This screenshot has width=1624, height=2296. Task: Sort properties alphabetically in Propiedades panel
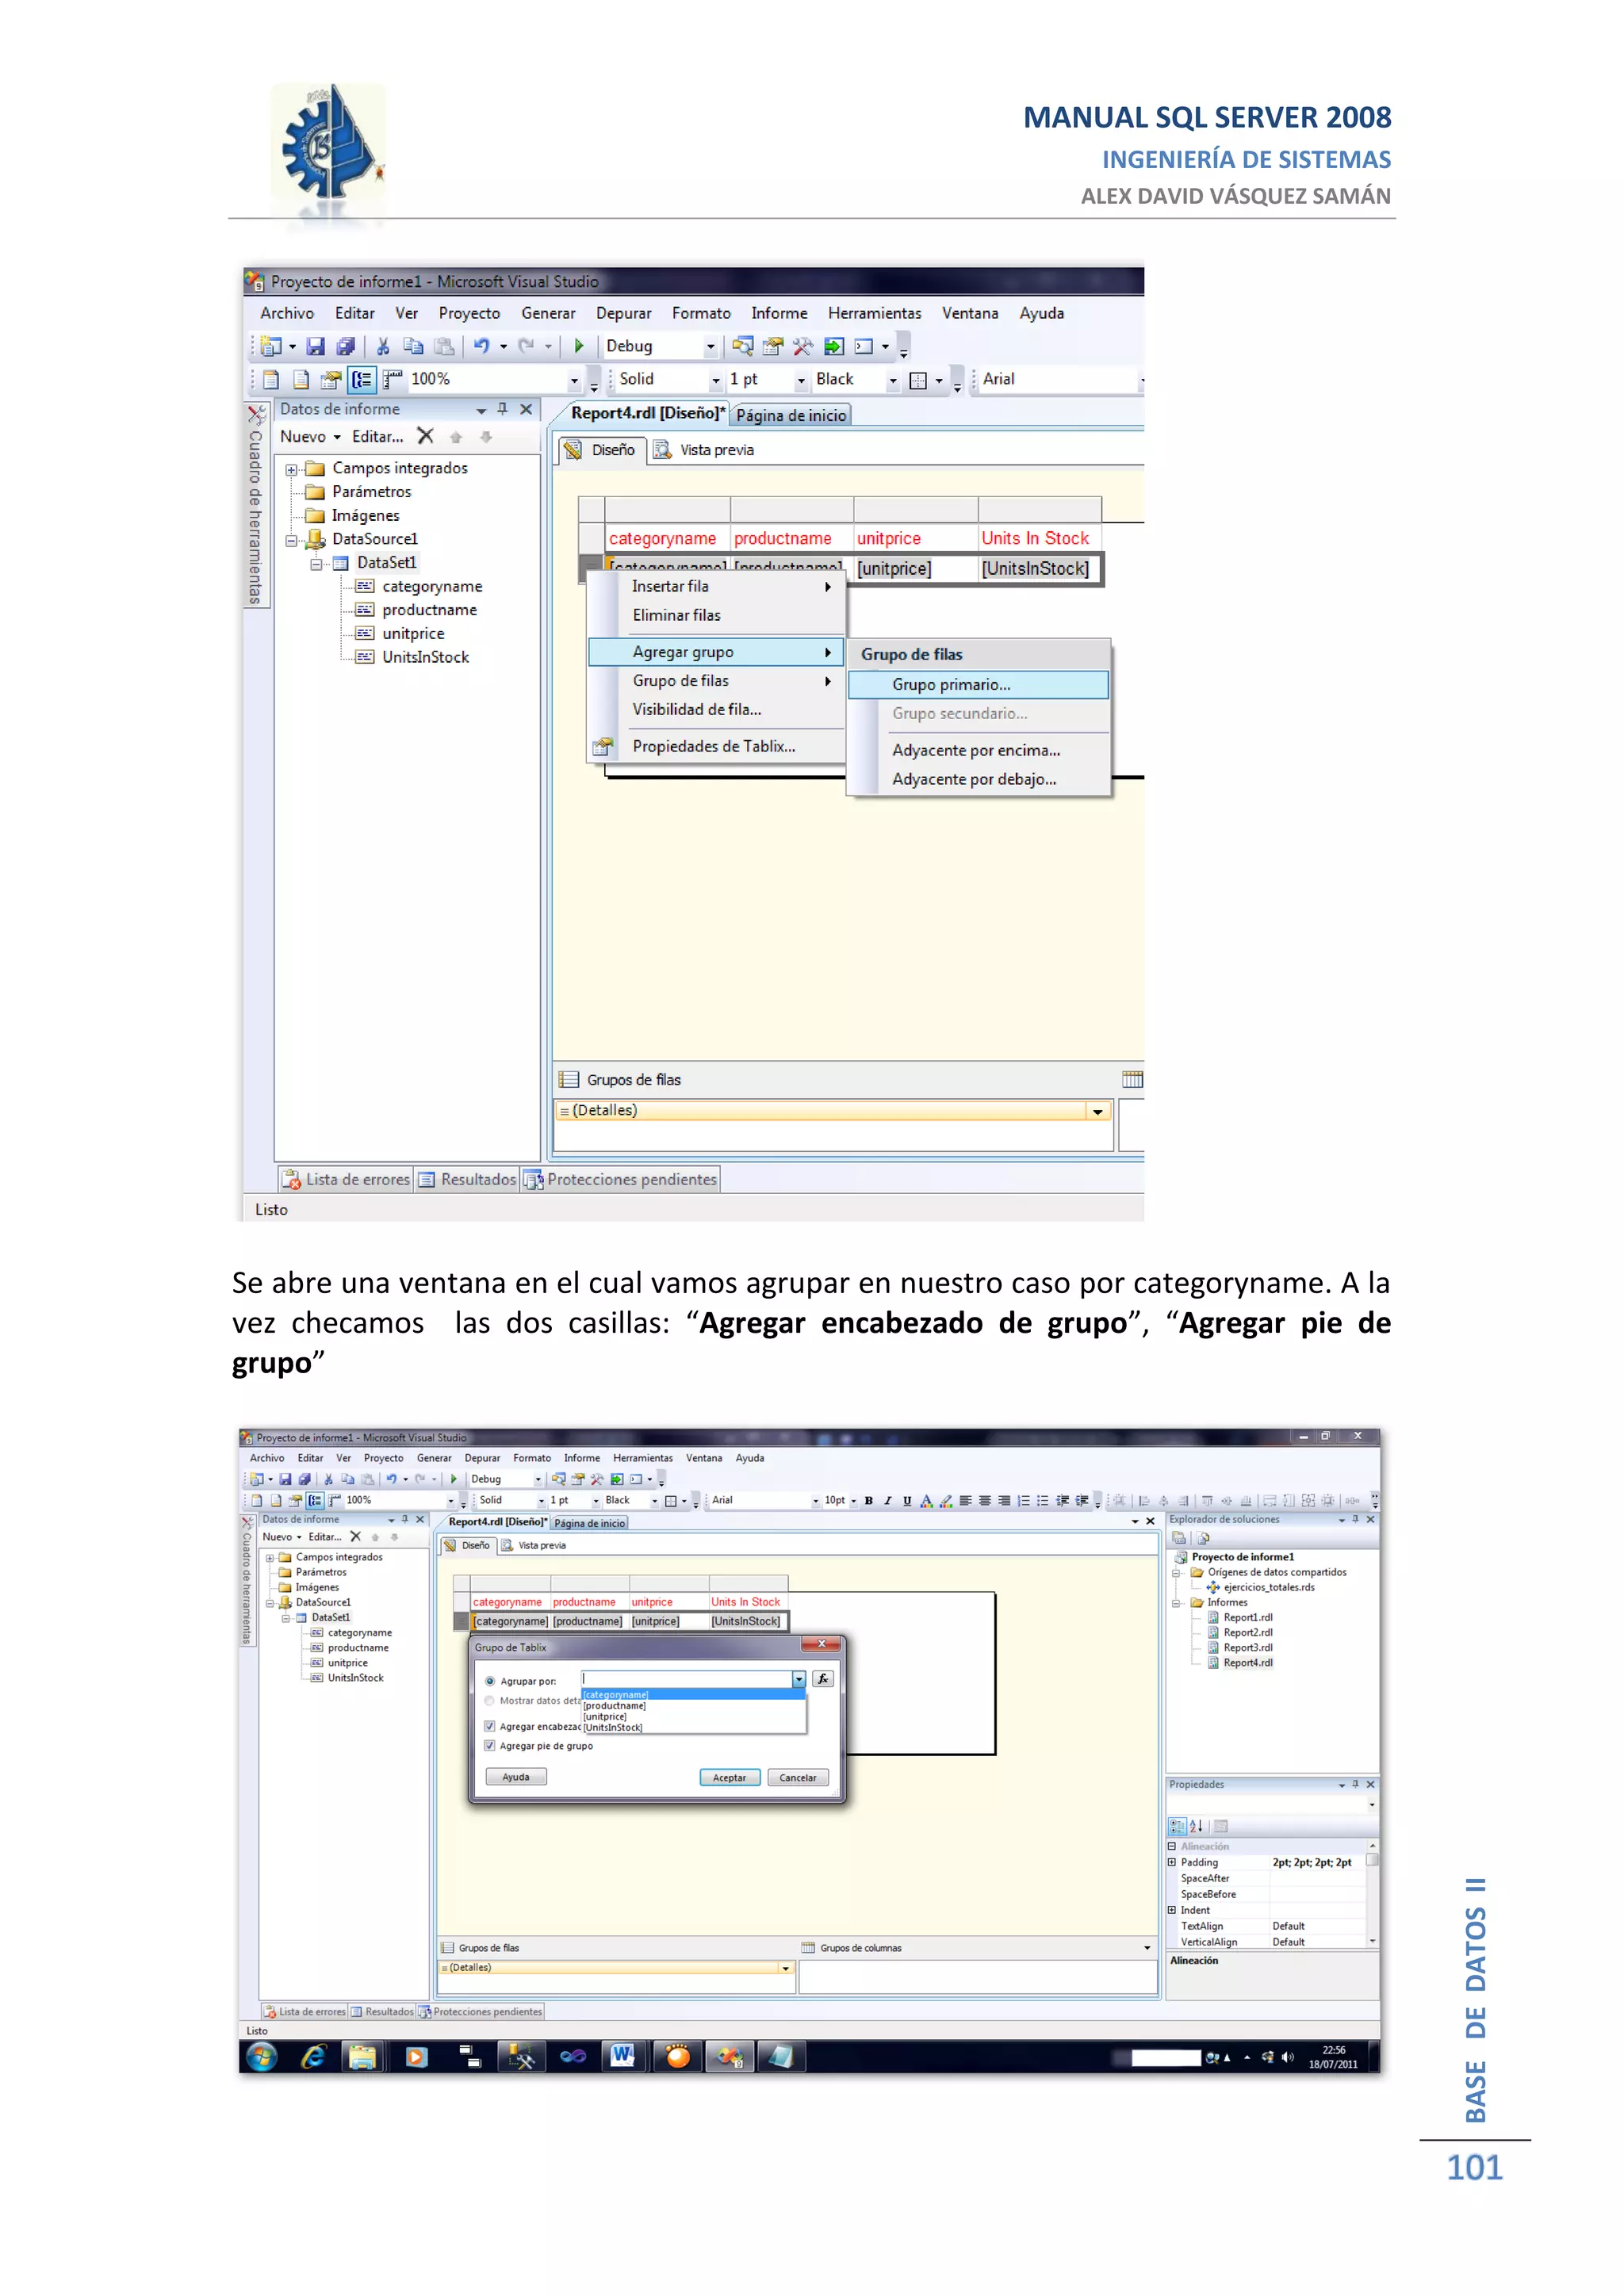coord(1197,1826)
